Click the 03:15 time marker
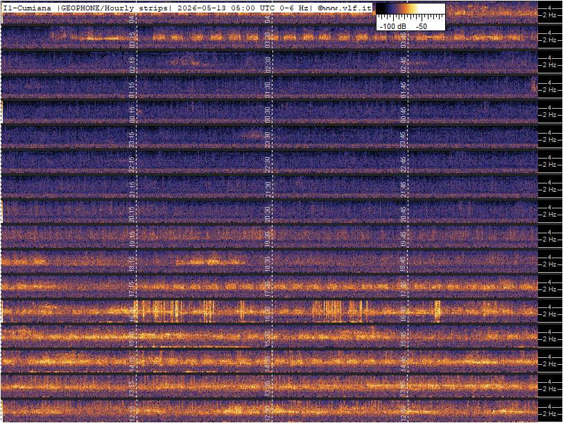 (x=132, y=39)
